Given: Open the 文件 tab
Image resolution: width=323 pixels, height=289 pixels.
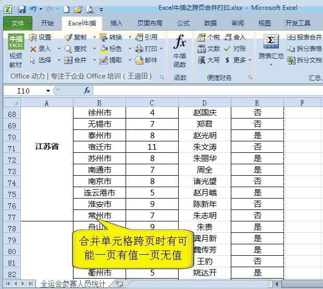Looking at the screenshot, I should tap(18, 23).
